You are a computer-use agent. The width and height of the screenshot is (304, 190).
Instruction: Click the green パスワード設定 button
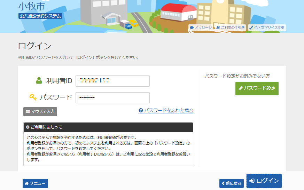257,88
